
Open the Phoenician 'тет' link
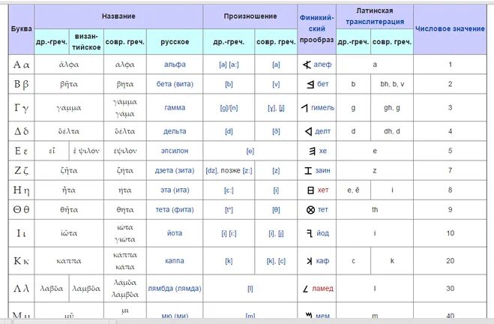(x=322, y=210)
